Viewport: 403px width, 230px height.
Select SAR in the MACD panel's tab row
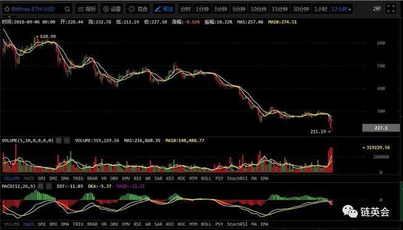pos(158,224)
